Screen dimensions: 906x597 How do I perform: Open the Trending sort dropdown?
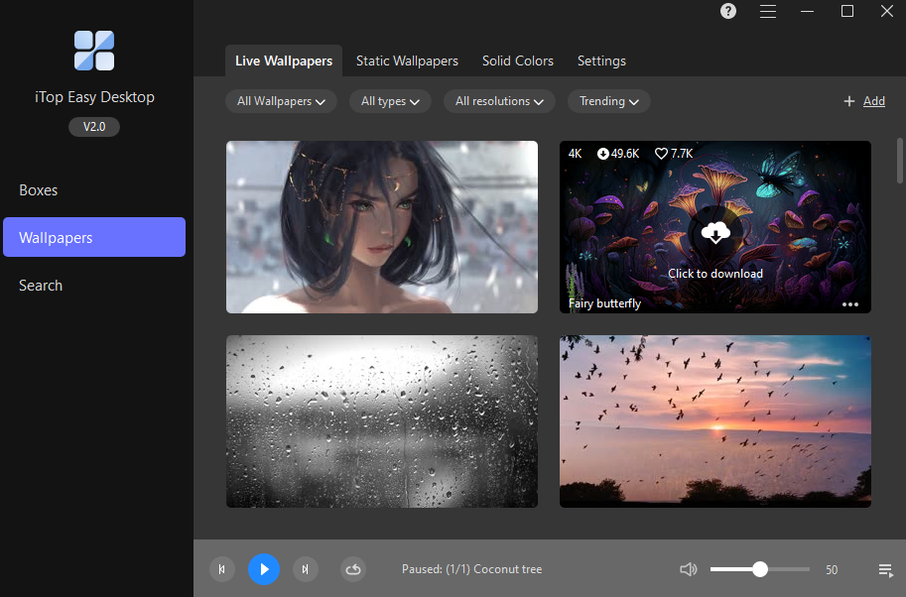click(608, 101)
